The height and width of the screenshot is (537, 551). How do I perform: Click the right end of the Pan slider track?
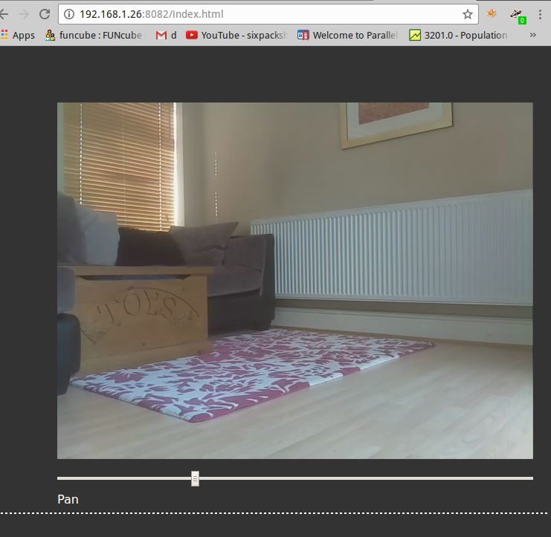pyautogui.click(x=529, y=478)
